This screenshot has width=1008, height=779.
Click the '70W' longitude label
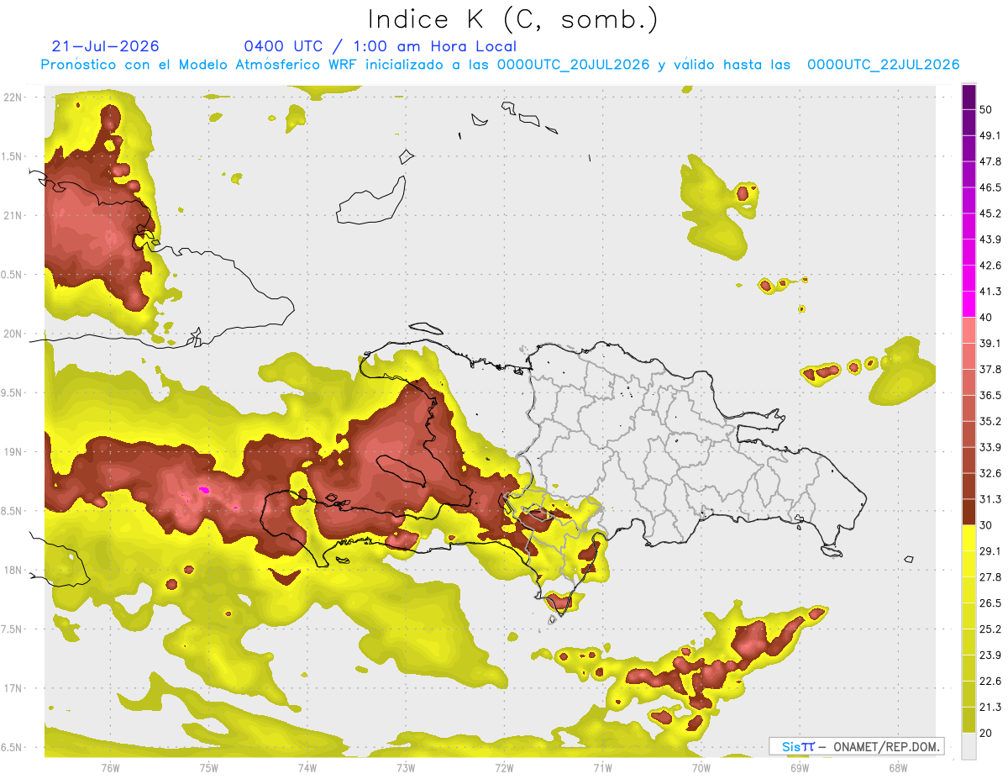[701, 767]
